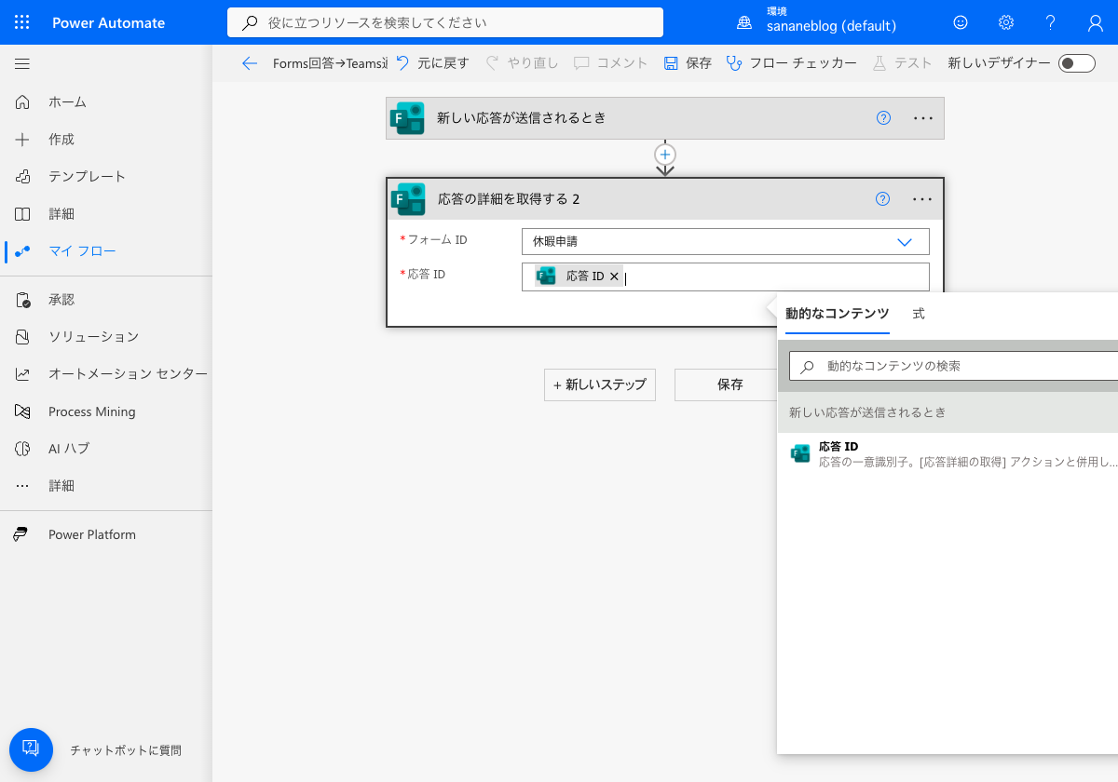Click コメント in the toolbar
Viewport: 1118px width, 782px height.
point(610,63)
